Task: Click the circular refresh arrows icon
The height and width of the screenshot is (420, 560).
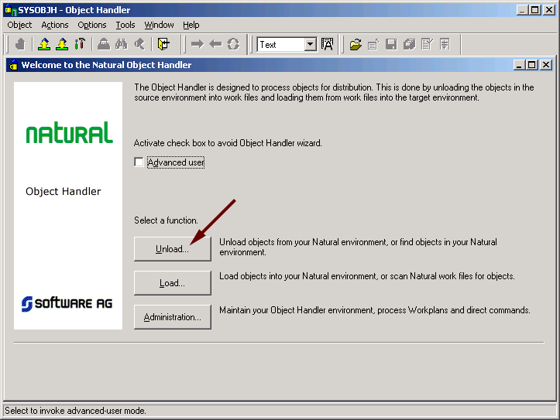Action: tap(233, 45)
